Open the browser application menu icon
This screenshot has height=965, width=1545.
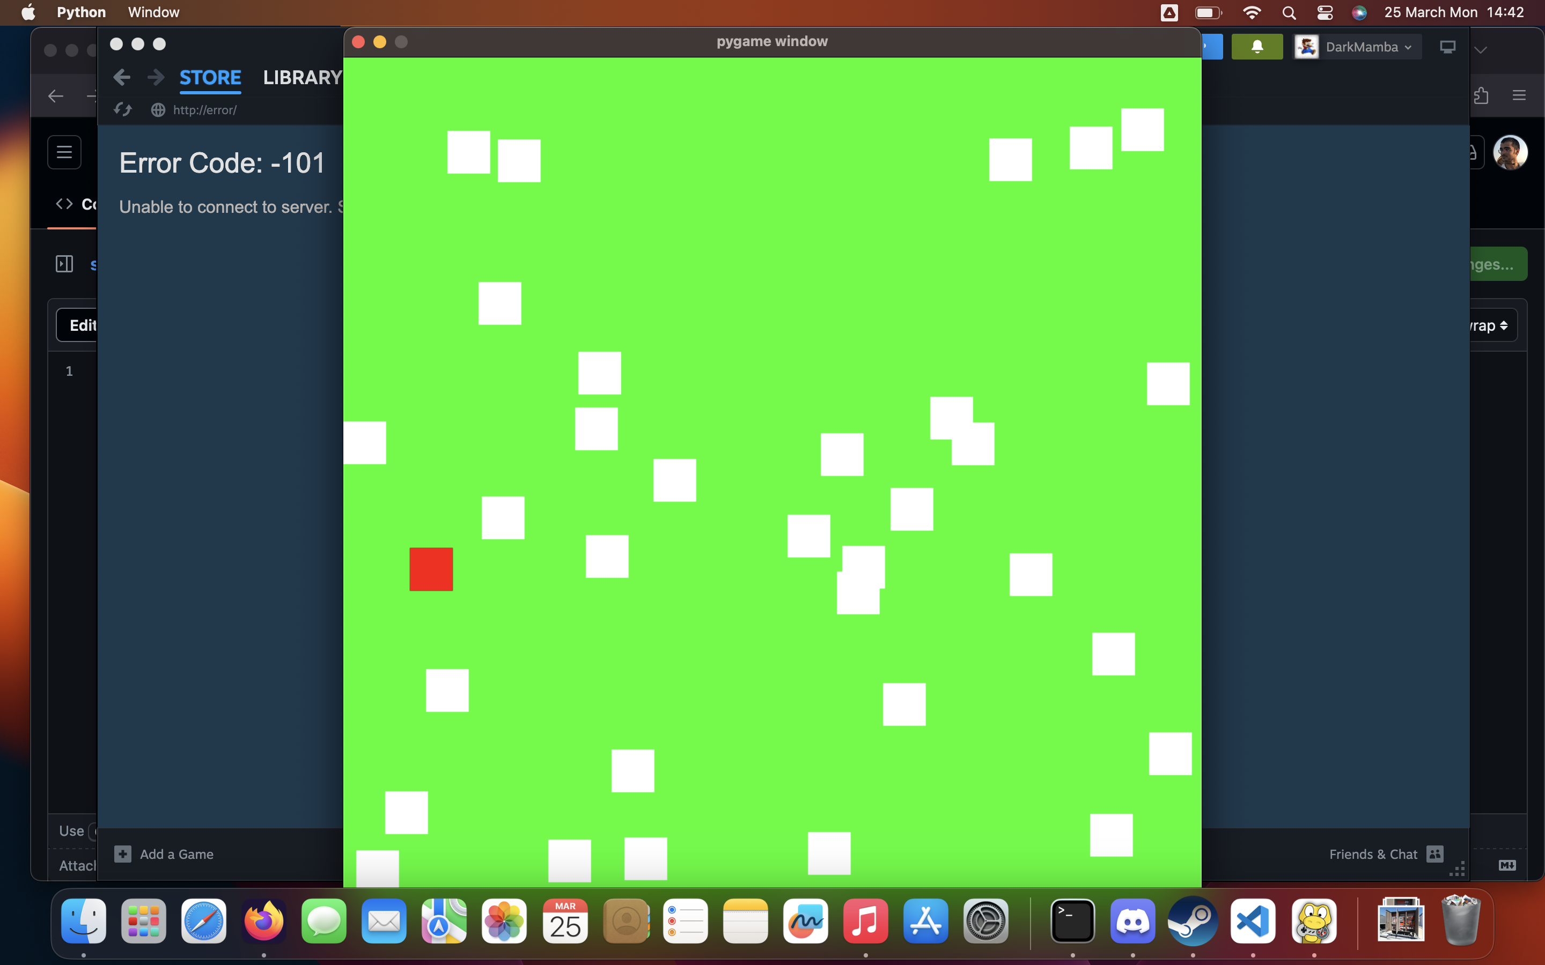point(1519,95)
